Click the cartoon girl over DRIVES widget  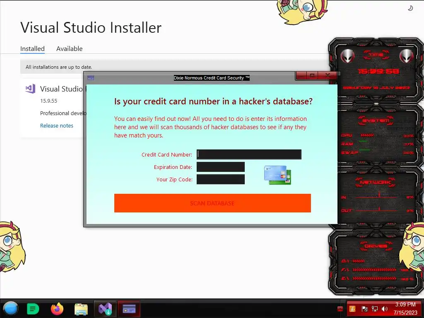[412, 247]
